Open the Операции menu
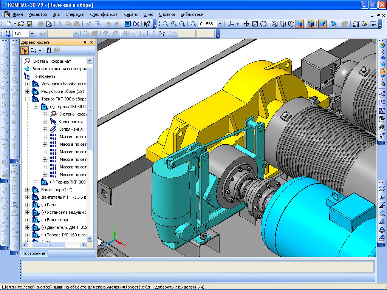Image resolution: width=387 pixels, height=290 pixels. [75, 14]
